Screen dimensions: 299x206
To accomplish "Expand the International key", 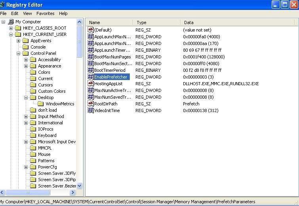I will (26, 123).
